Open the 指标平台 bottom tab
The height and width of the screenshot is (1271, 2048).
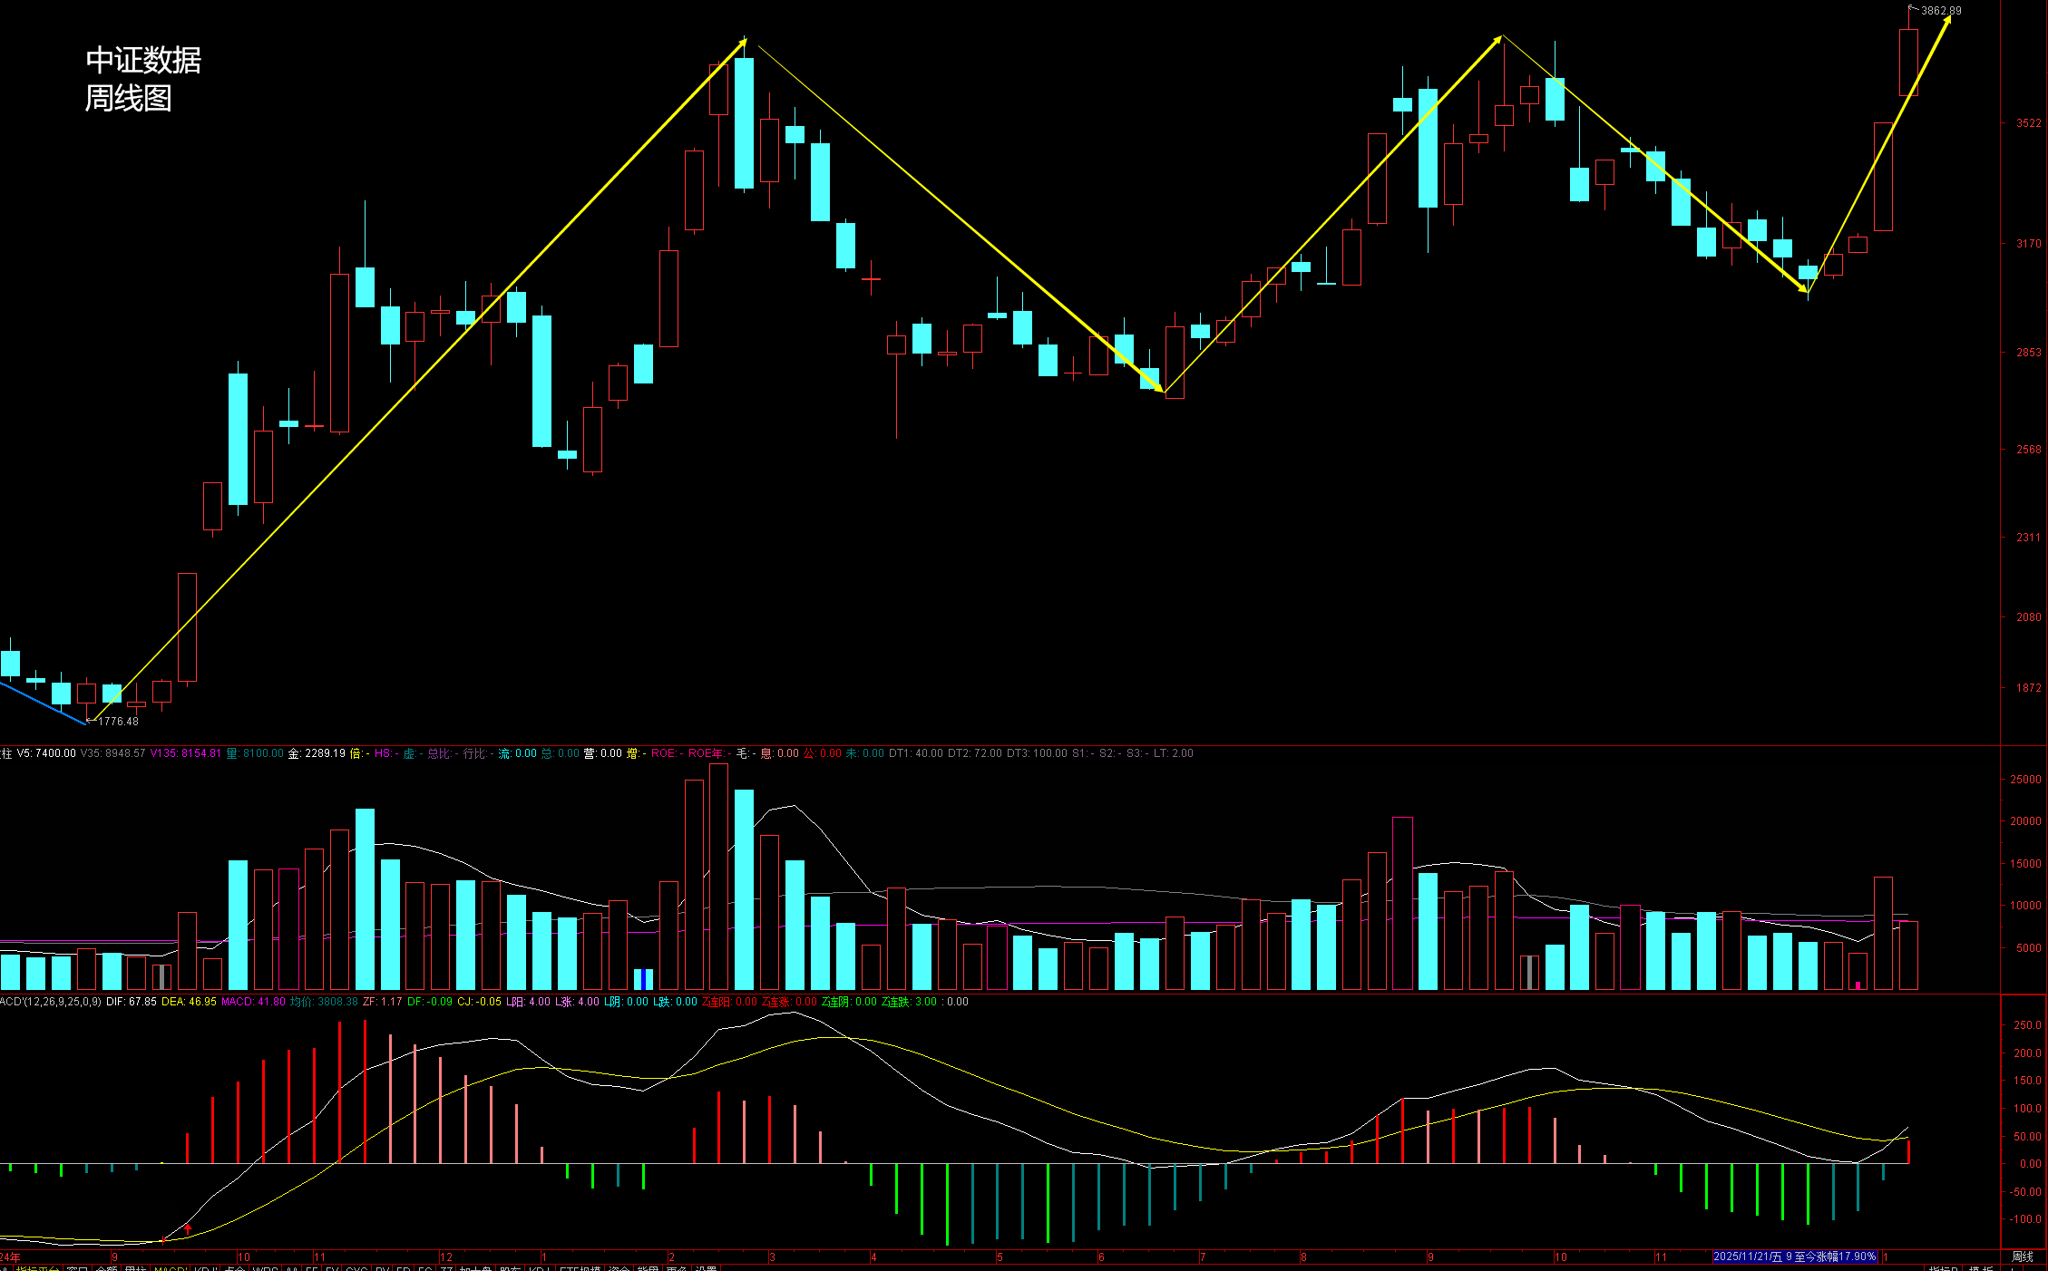[37, 1268]
